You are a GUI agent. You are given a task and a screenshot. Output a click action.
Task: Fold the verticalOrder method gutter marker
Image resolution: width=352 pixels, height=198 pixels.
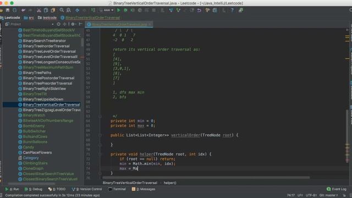tap(100, 135)
